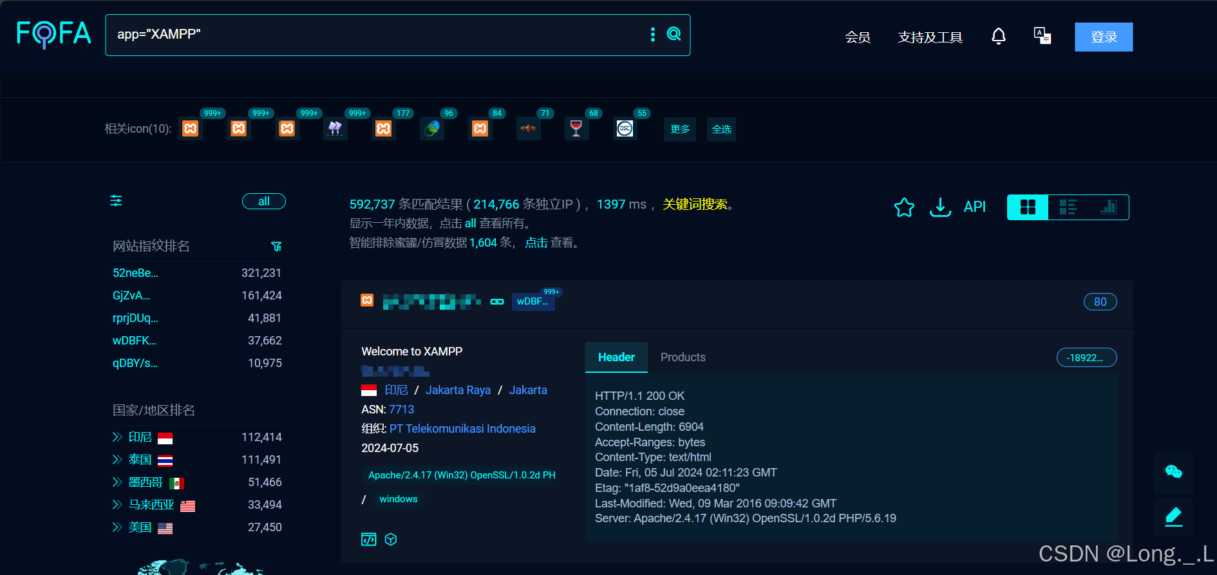Switch to list view
The height and width of the screenshot is (575, 1217).
click(x=1068, y=207)
